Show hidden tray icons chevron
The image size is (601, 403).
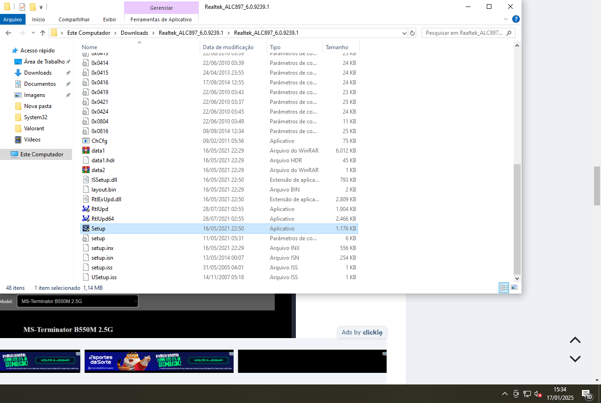[x=505, y=394]
